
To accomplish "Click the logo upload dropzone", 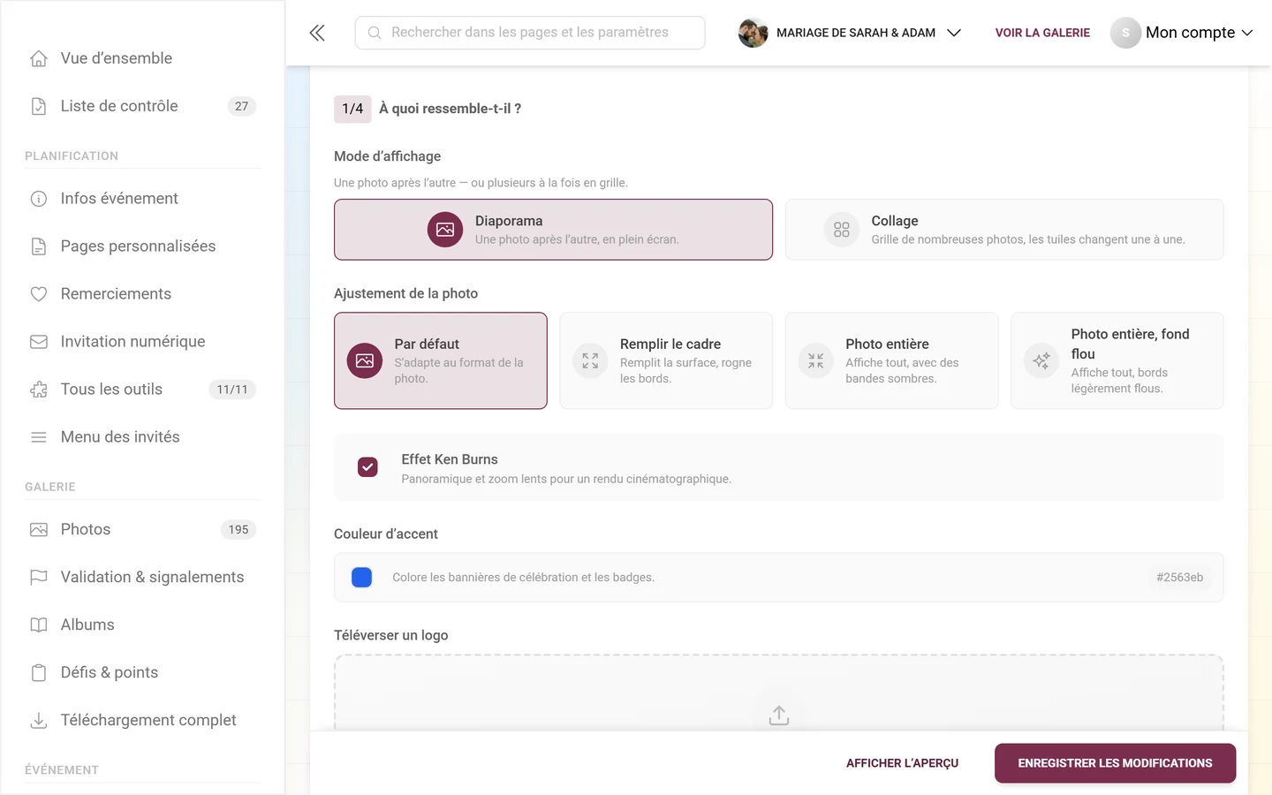I will click(x=778, y=693).
